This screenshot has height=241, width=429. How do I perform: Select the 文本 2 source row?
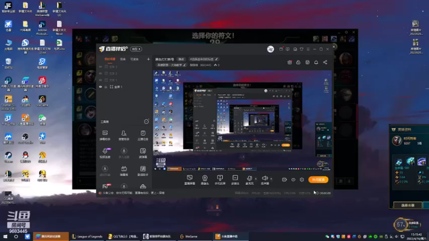tap(124, 73)
